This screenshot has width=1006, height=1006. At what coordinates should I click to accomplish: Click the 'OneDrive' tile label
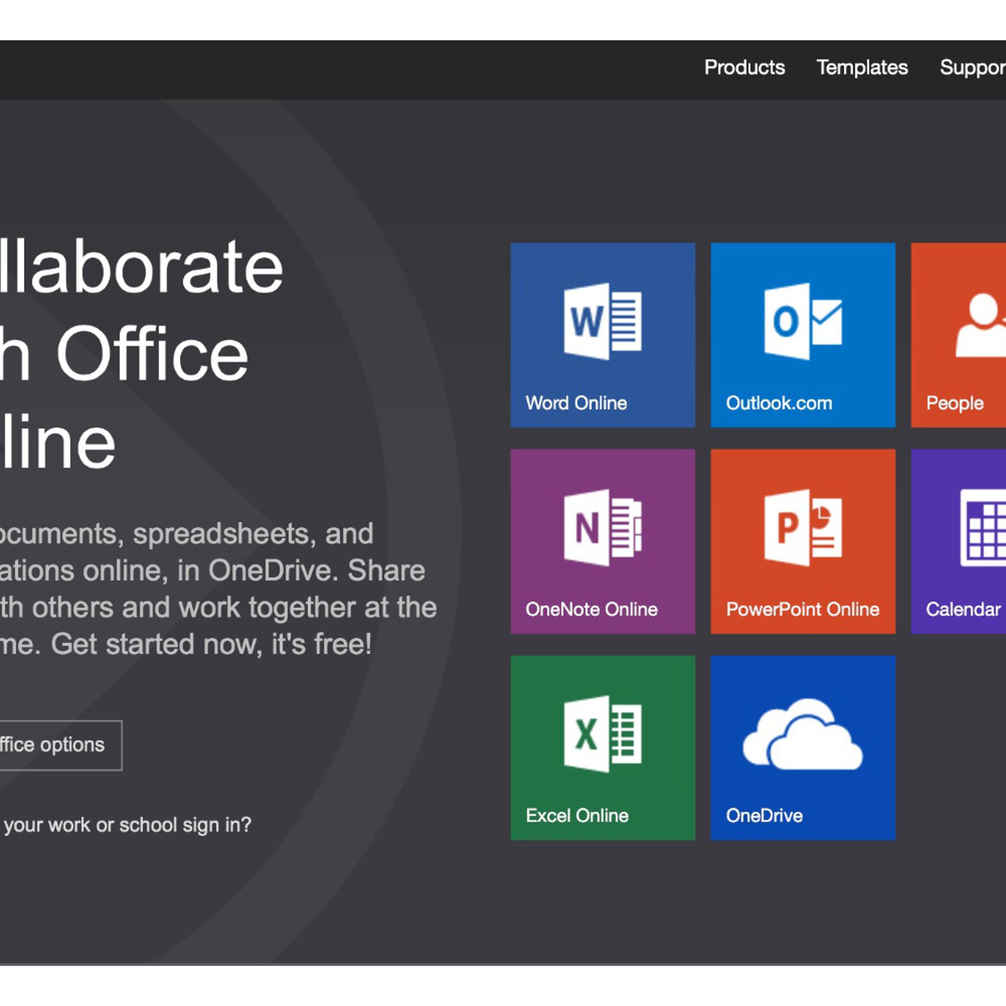765,815
